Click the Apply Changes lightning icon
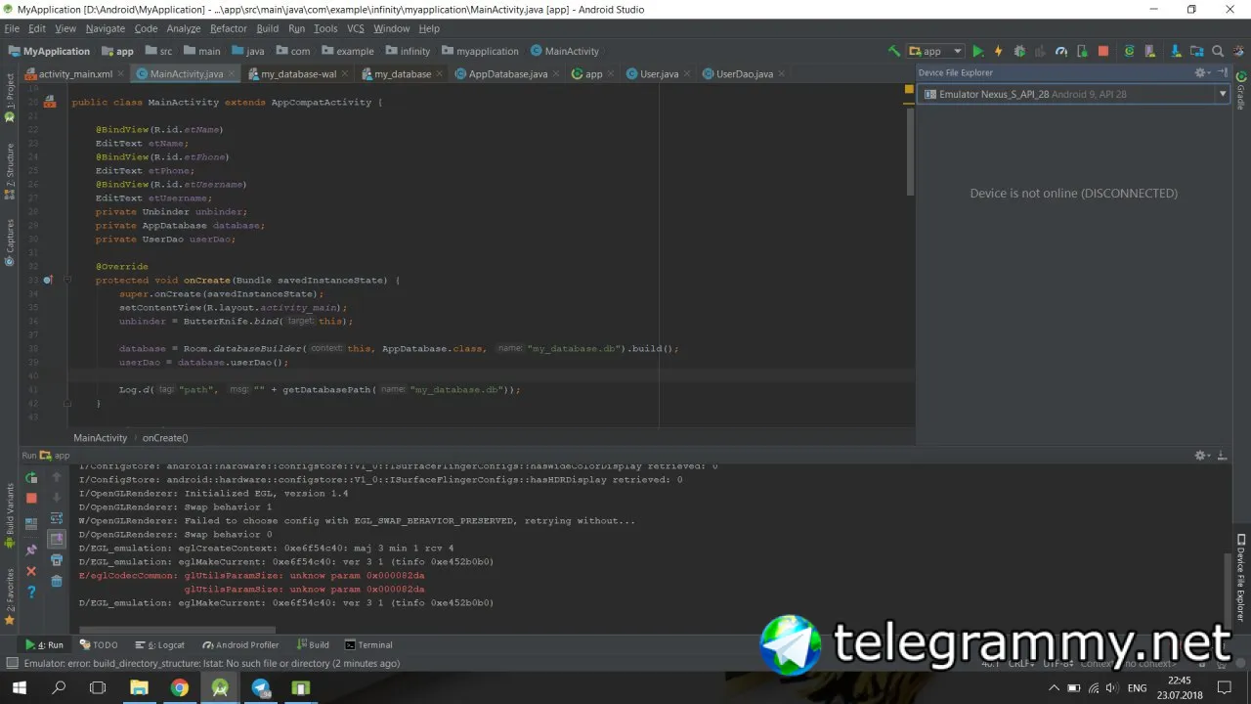This screenshot has width=1251, height=704. point(998,51)
